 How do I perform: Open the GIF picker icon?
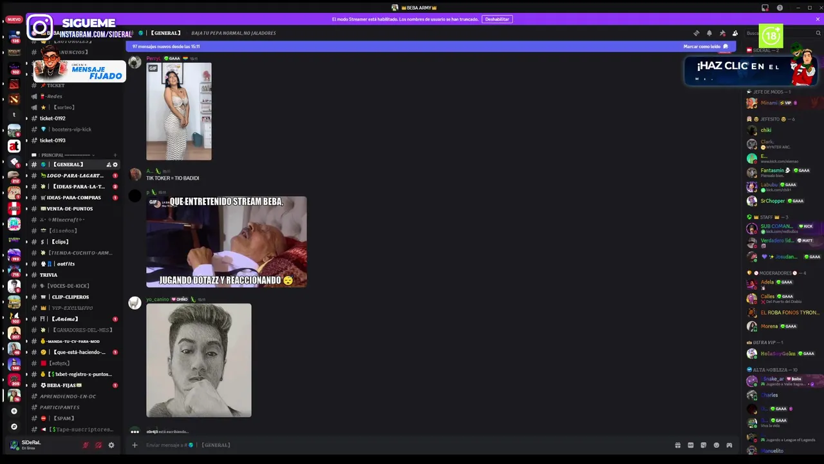pos(690,445)
